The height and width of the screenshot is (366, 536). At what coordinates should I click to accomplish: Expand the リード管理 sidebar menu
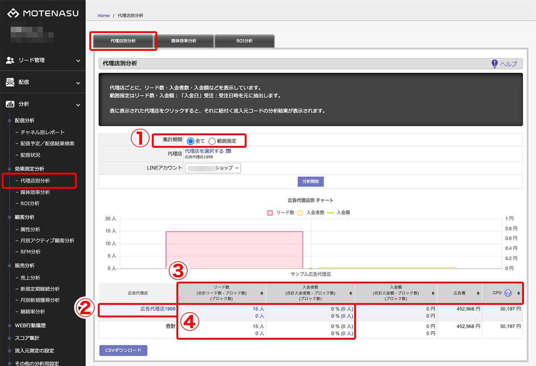point(78,60)
